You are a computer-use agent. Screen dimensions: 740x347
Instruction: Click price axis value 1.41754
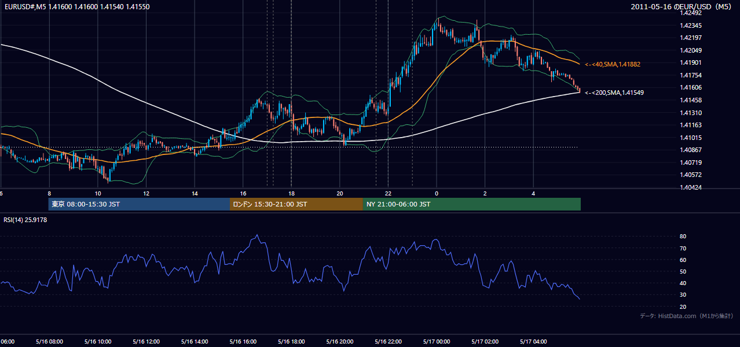pos(691,75)
